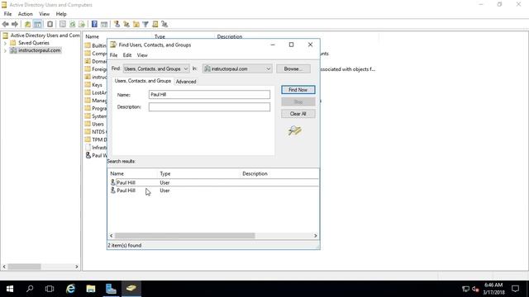
Task: Open the 'In' domain dropdown
Action: (237, 68)
